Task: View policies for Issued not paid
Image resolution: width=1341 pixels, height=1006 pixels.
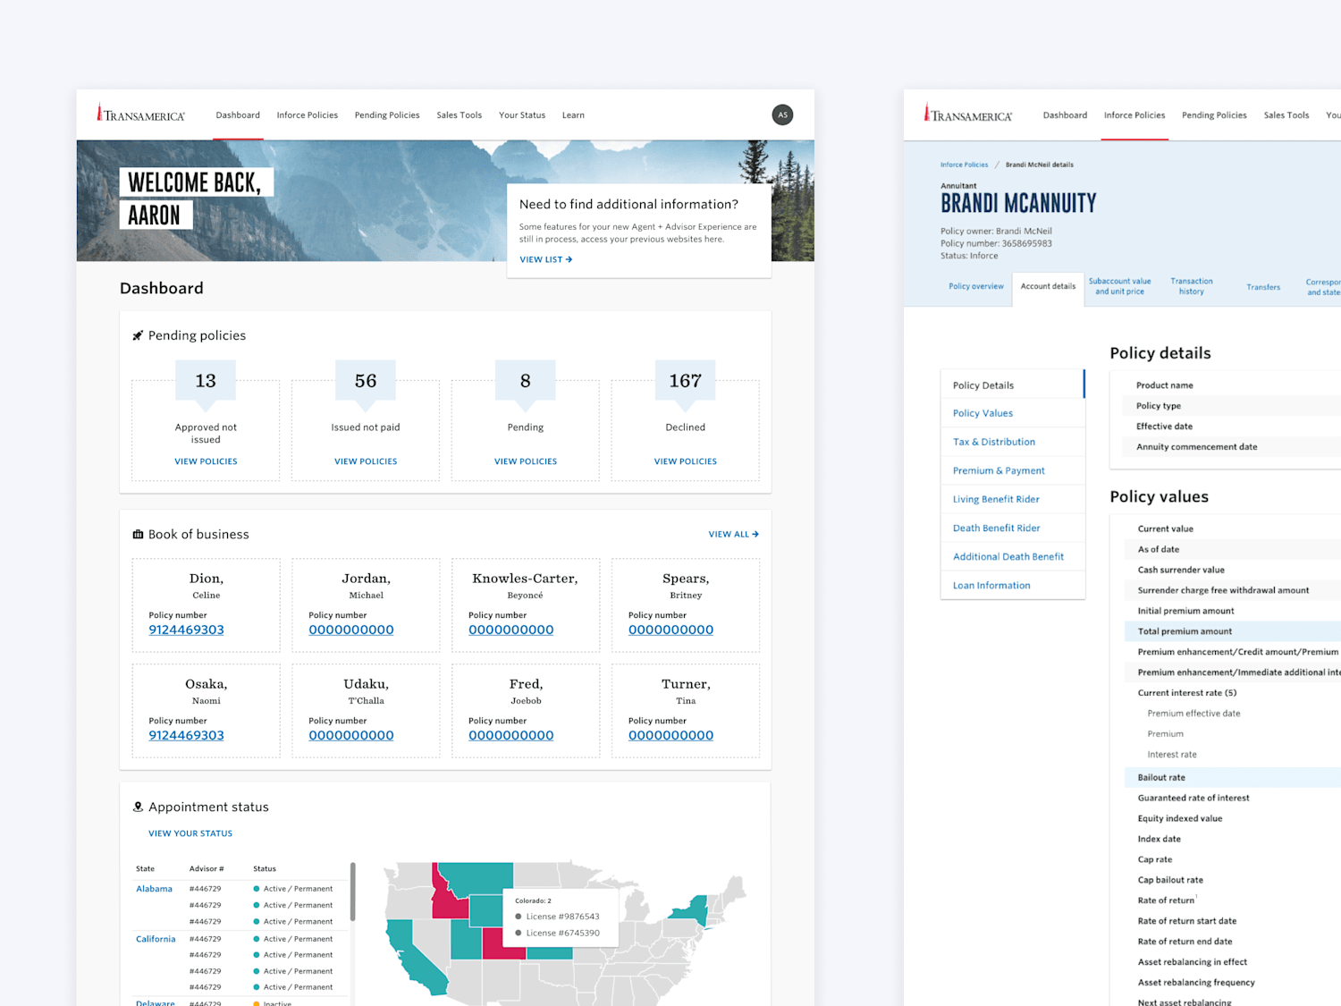Action: [366, 461]
